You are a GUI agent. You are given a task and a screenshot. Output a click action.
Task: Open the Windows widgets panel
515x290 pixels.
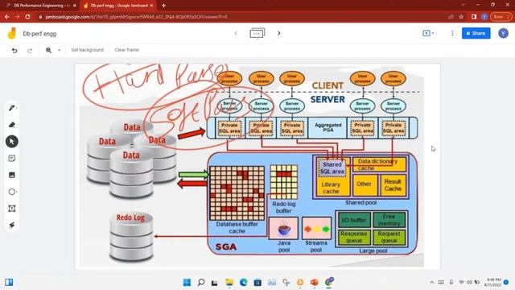tap(9, 282)
